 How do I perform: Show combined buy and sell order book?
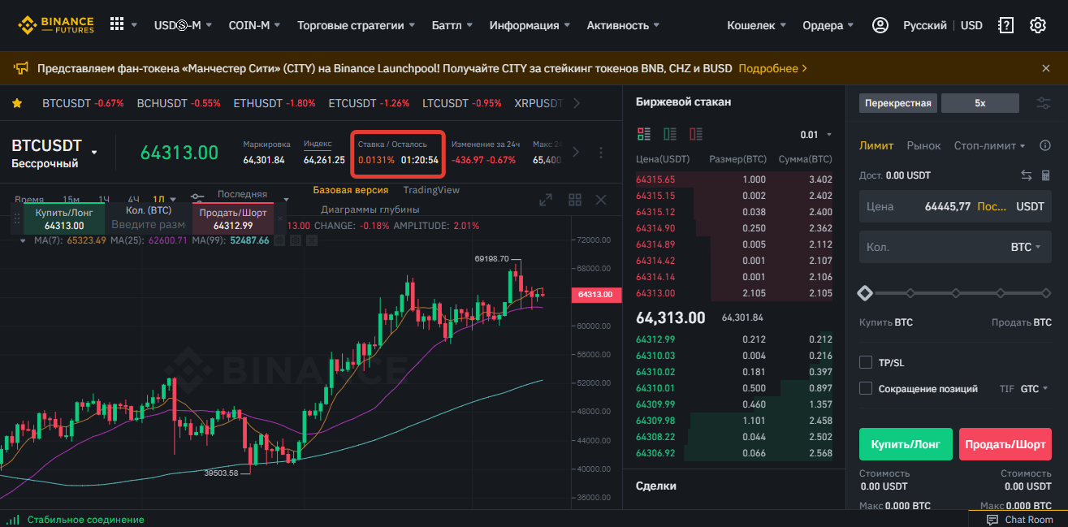tap(644, 134)
